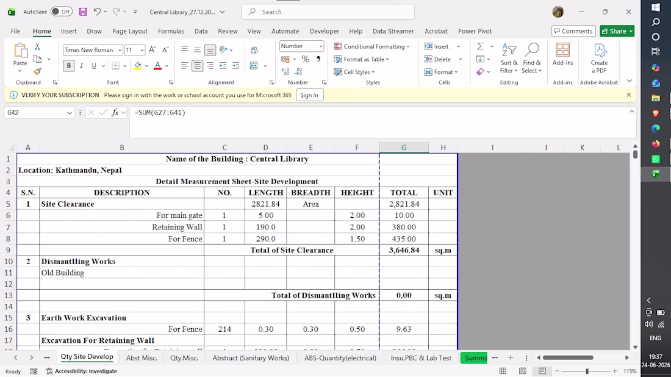The image size is (671, 377).
Task: Click the Format Painter brush icon
Action: [x=37, y=71]
